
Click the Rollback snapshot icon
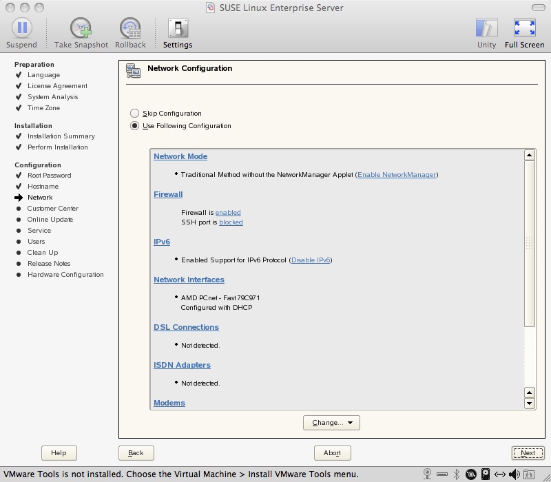click(130, 28)
